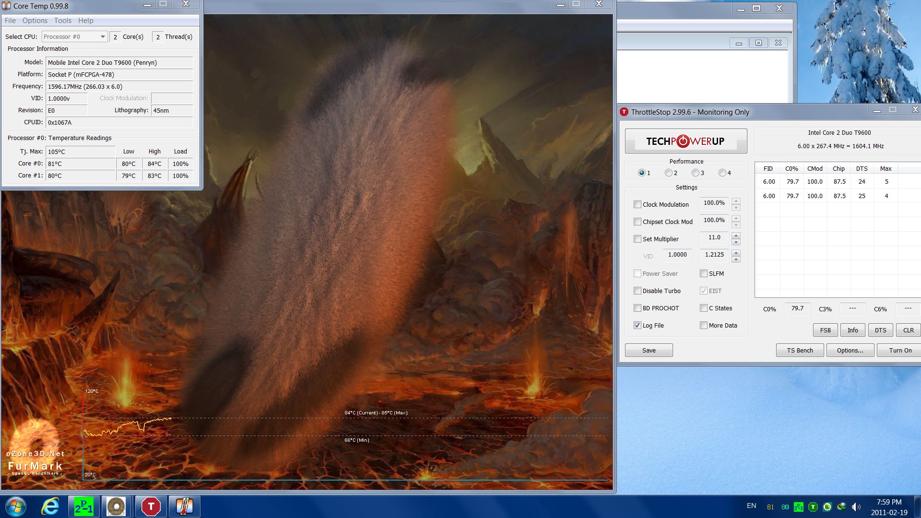Enable the Clock Modulation checkbox
This screenshot has height=518, width=921.
[638, 204]
